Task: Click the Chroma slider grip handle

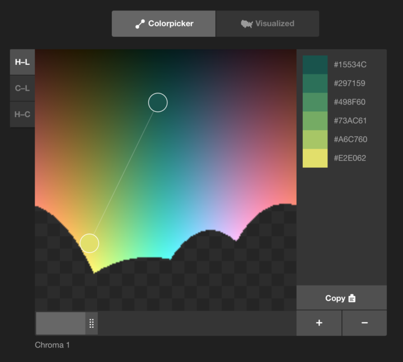Action: (91, 323)
